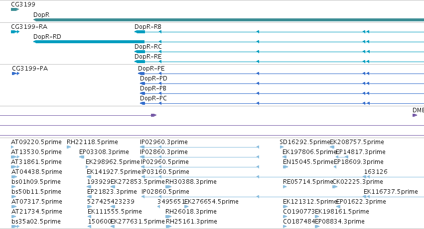424x229 pixels.
Task: Select the EP01622.3prime EST label
Action: (x=361, y=202)
